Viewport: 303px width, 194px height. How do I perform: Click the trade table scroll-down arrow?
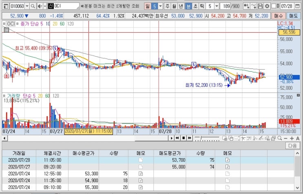tap(297, 187)
